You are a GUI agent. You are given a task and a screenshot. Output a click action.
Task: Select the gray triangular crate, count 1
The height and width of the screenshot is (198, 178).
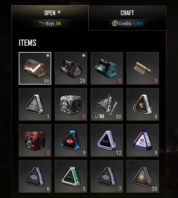tap(35, 104)
